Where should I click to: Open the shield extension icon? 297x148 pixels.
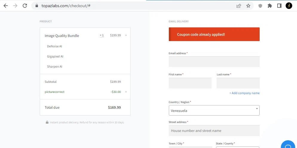pos(260,6)
